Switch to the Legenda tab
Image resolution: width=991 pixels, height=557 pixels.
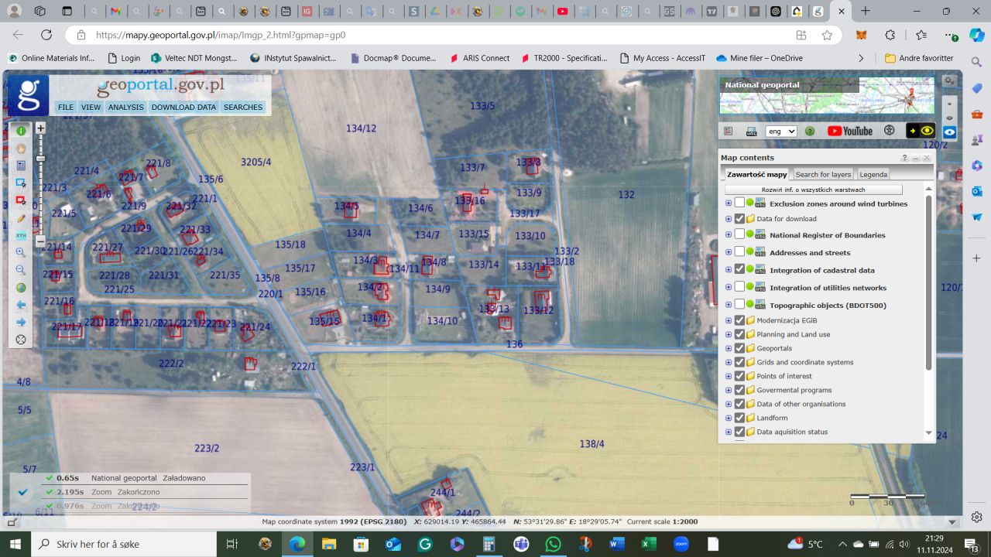(x=873, y=175)
